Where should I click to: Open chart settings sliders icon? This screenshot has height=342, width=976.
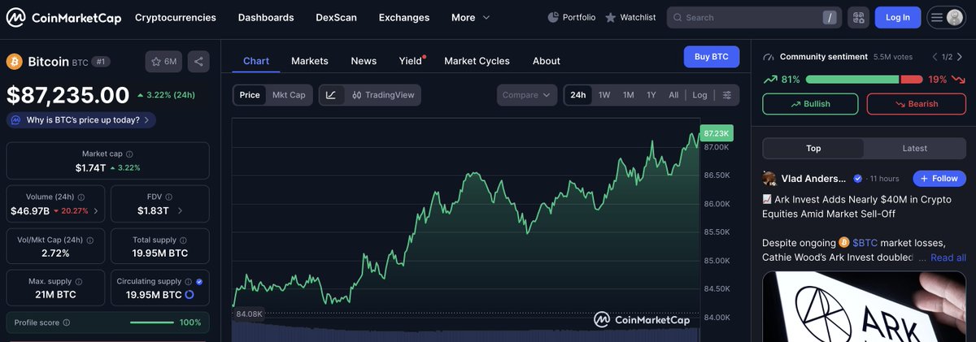tap(727, 95)
